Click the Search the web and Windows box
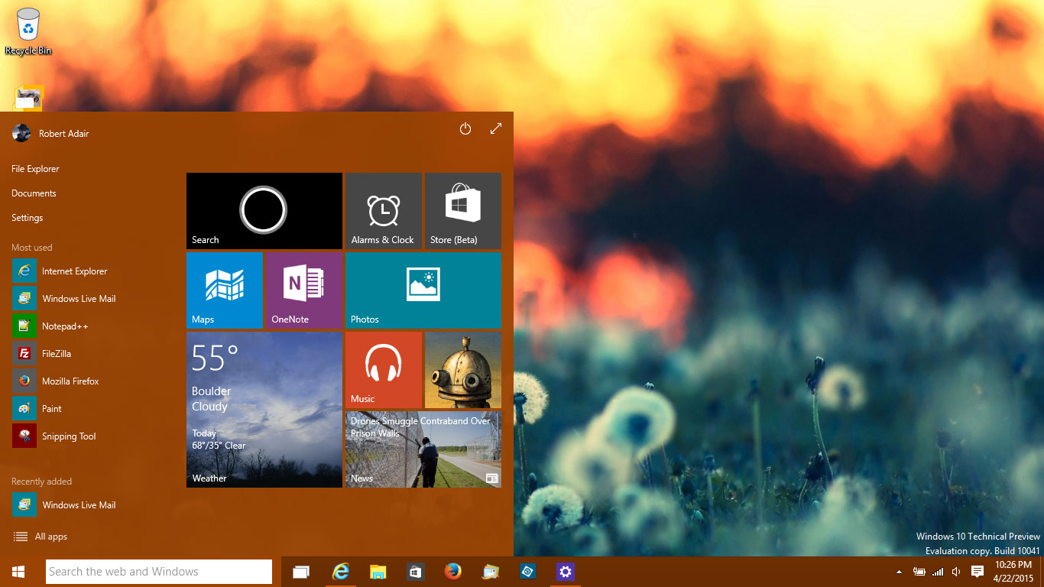 (159, 572)
